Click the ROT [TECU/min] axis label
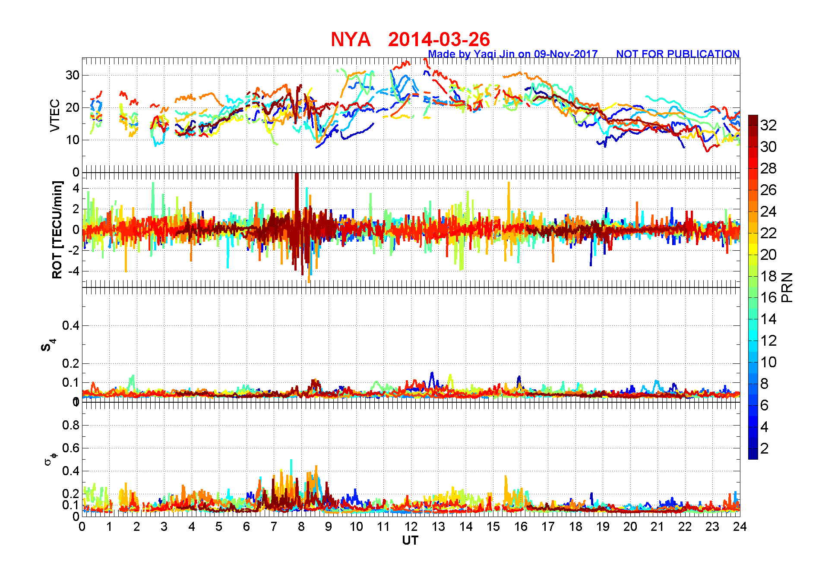This screenshot has height=574, width=822. (57, 230)
